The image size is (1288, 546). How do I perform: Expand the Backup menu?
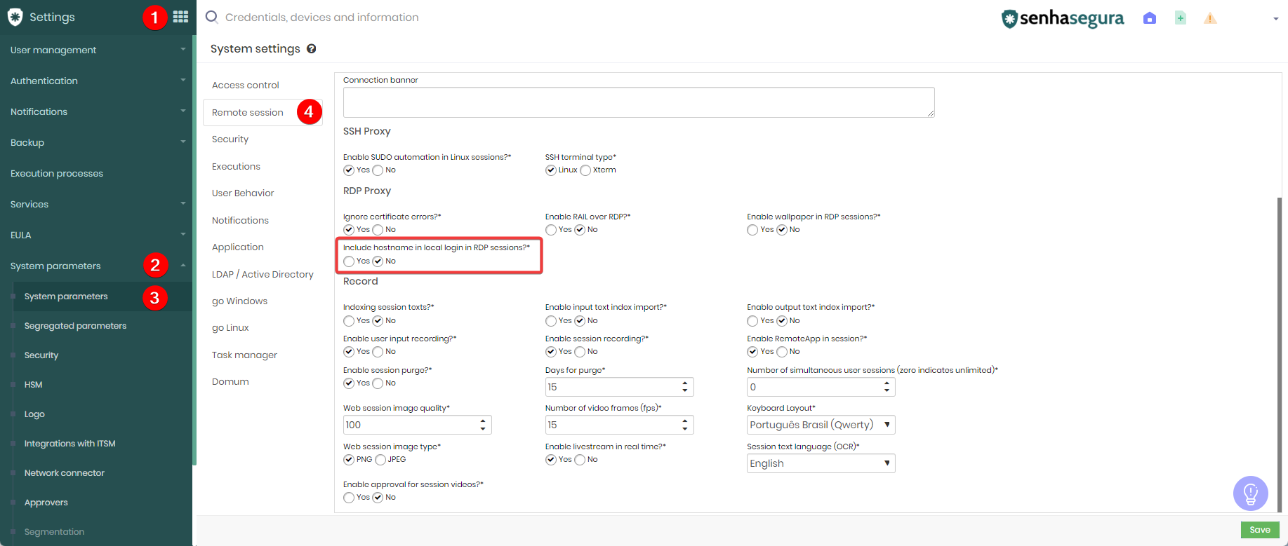(x=96, y=142)
